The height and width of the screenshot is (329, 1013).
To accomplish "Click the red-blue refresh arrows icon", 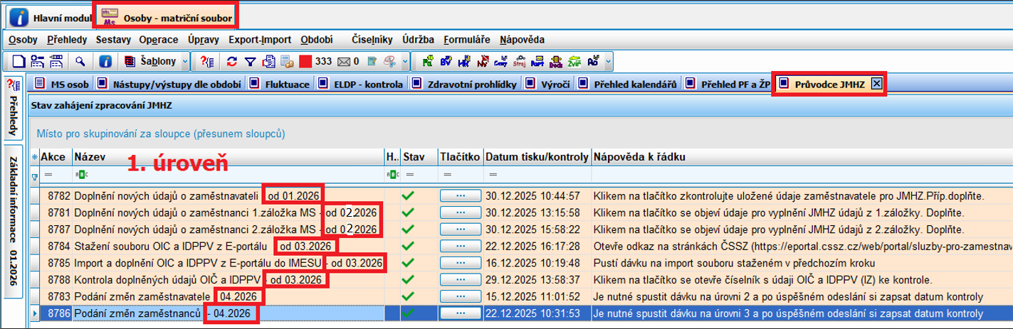I will pyautogui.click(x=232, y=62).
